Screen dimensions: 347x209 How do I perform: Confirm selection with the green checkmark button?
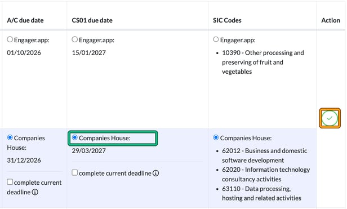click(330, 118)
